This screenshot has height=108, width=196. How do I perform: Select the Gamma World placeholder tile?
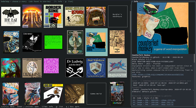point(96,94)
